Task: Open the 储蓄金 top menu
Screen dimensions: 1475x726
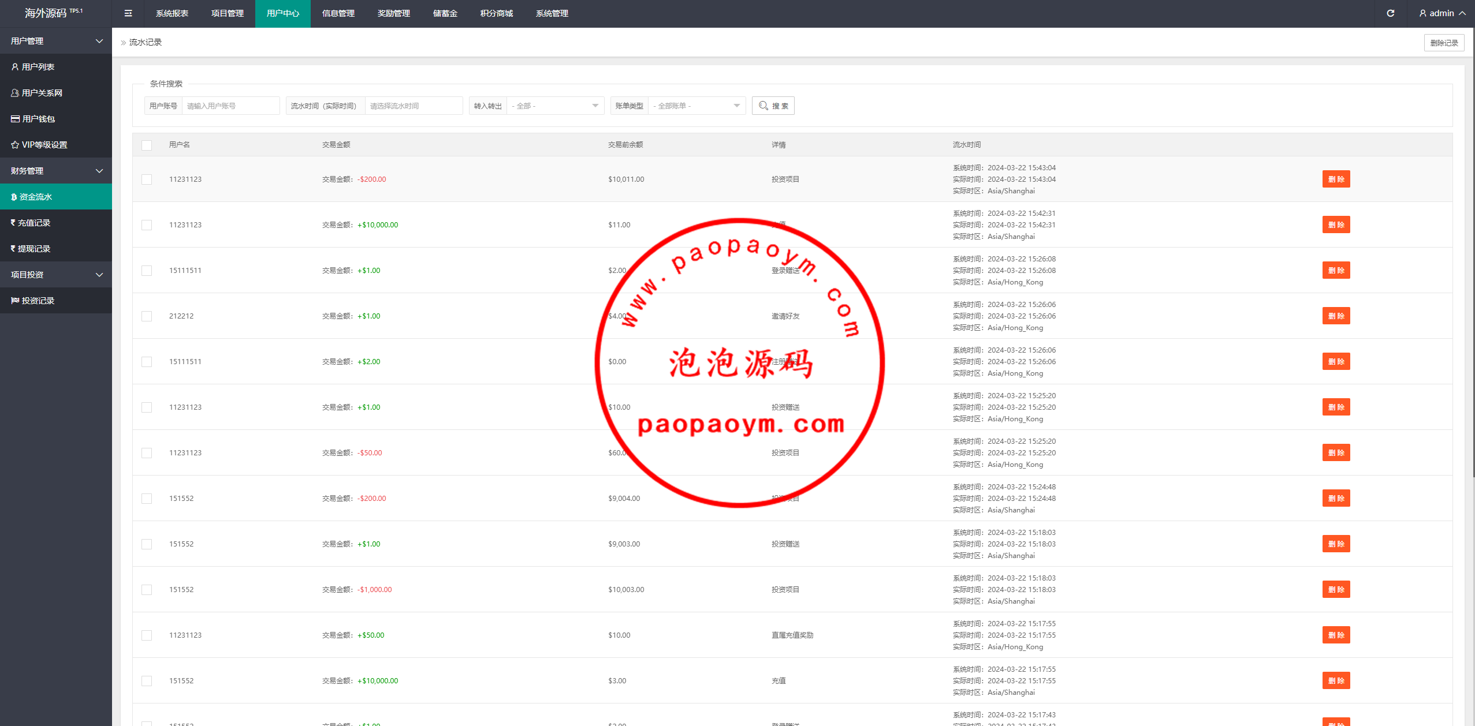Action: (x=445, y=13)
